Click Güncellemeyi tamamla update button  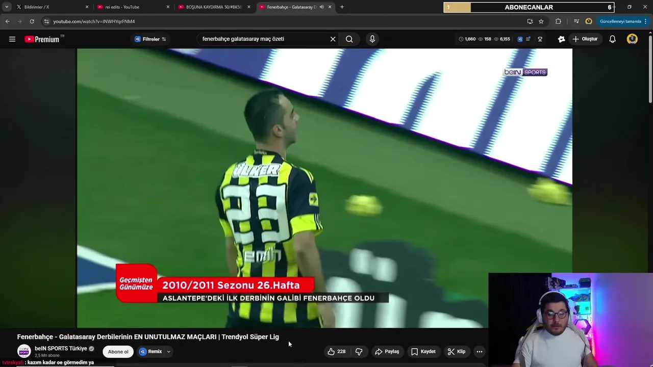click(620, 21)
